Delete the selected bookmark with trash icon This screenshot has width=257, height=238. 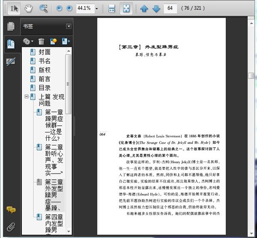(41, 42)
